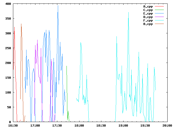Click the 17:00 x-axis tick label

(x=35, y=126)
